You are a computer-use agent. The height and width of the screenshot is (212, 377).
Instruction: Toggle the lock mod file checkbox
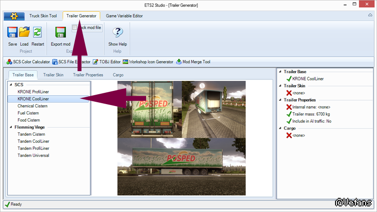tap(75, 28)
